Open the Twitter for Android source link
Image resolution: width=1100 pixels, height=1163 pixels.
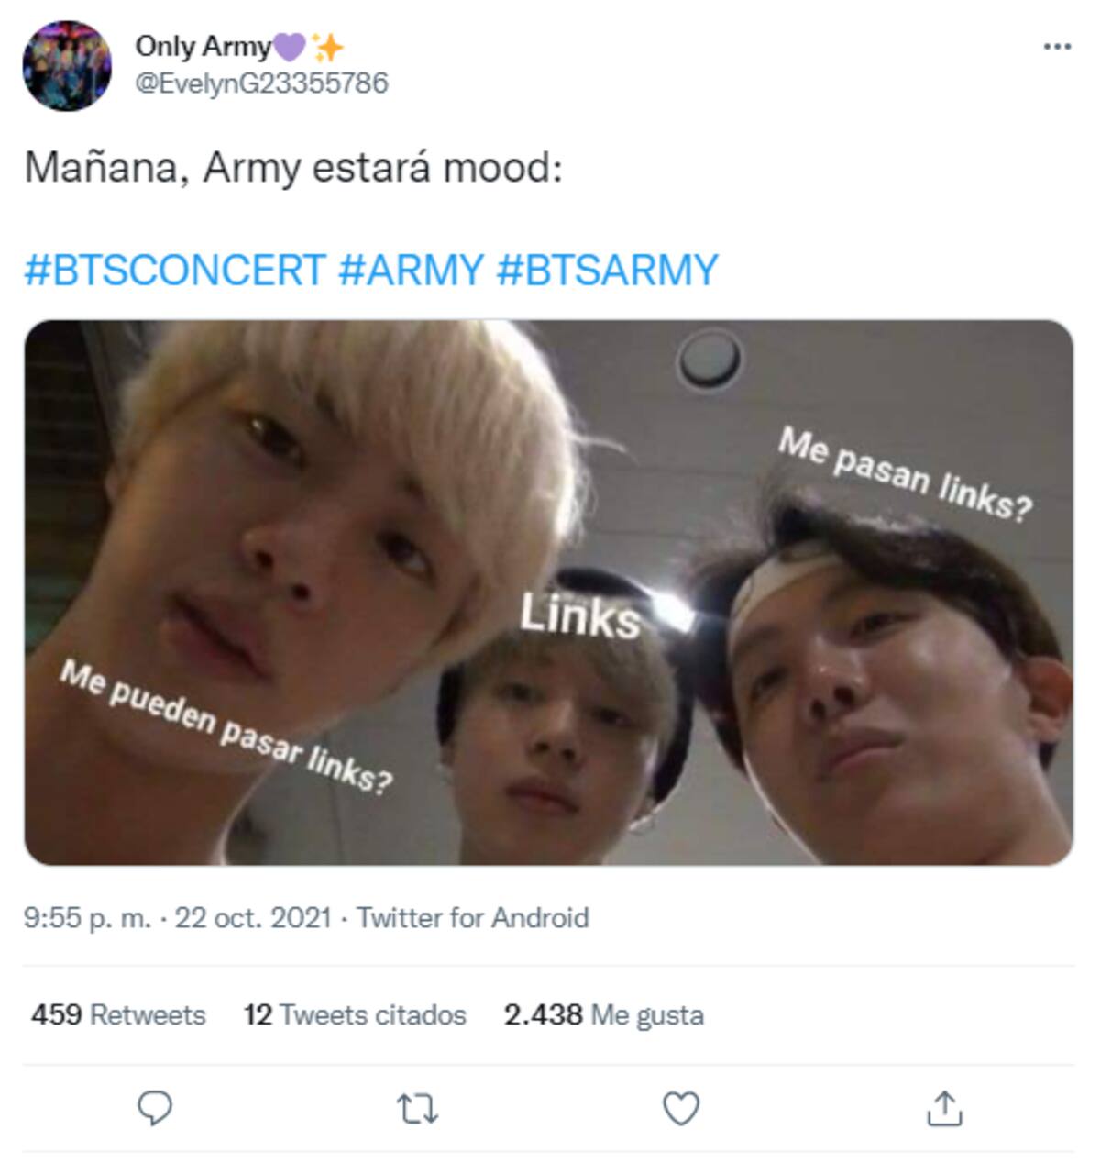pos(473,918)
